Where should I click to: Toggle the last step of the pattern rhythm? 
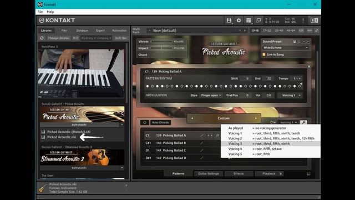pos(300,86)
